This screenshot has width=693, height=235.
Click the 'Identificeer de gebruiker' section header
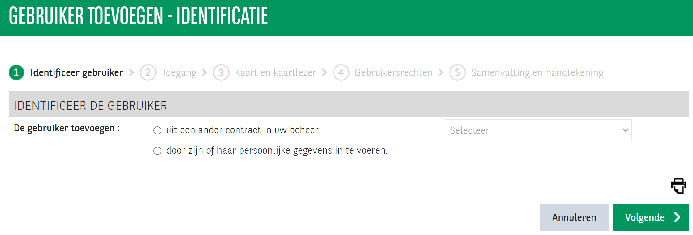coord(90,105)
